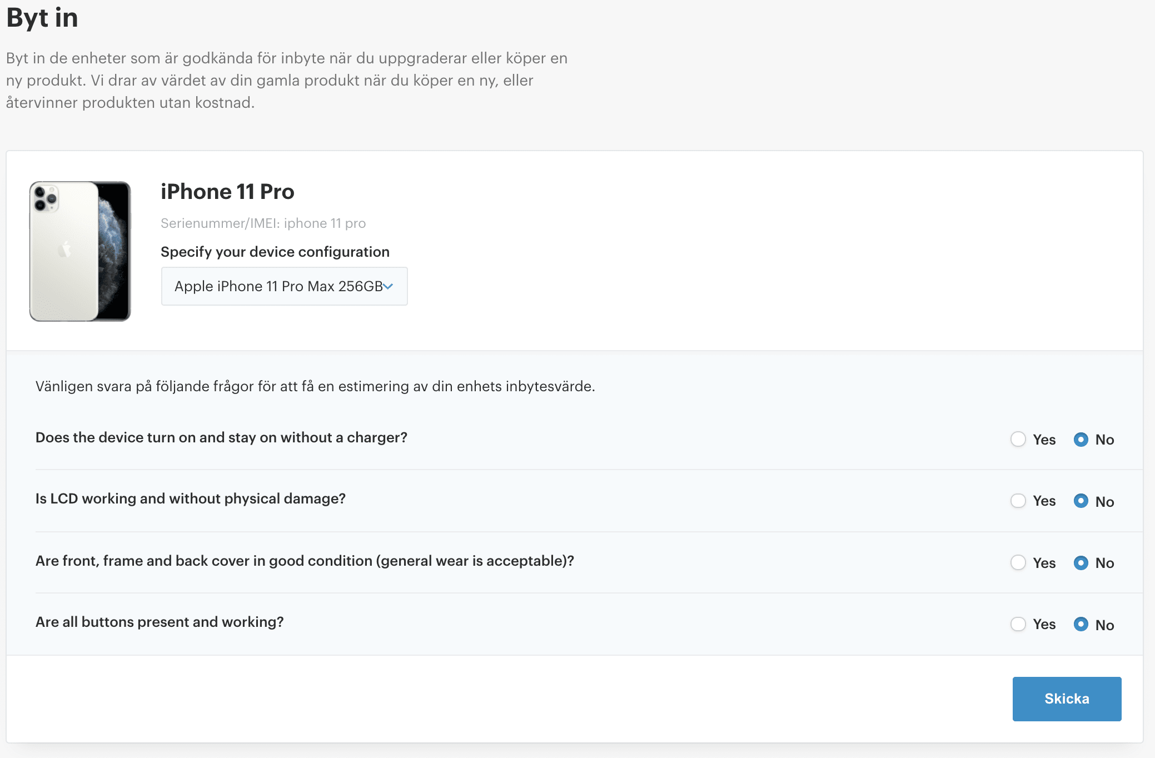Screen dimensions: 1155x758
Task: Click the 'Vänligen svara på följande frågor' instruction text
Action: pyautogui.click(x=315, y=386)
